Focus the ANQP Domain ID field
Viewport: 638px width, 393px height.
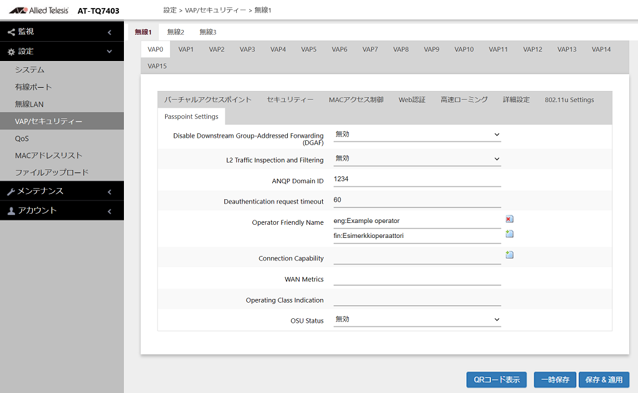pyautogui.click(x=417, y=179)
